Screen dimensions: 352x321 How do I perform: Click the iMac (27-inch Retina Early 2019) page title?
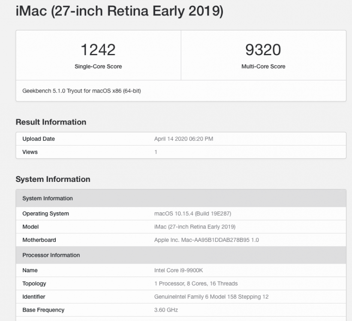pyautogui.click(x=120, y=11)
